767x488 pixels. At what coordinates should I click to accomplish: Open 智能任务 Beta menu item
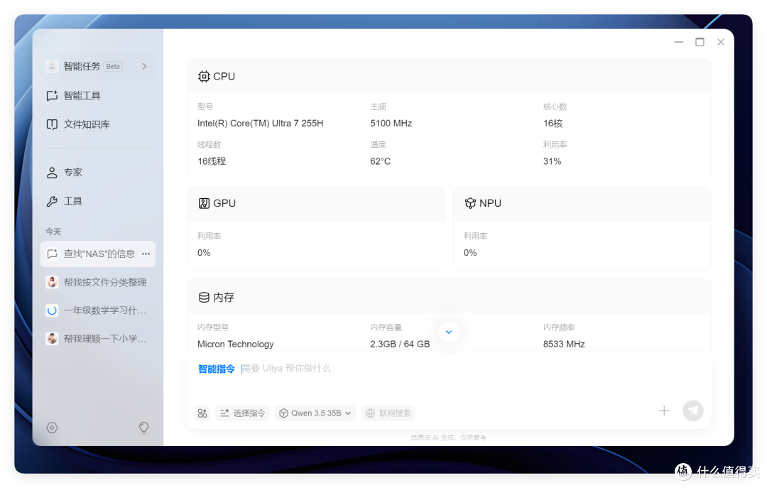click(98, 67)
